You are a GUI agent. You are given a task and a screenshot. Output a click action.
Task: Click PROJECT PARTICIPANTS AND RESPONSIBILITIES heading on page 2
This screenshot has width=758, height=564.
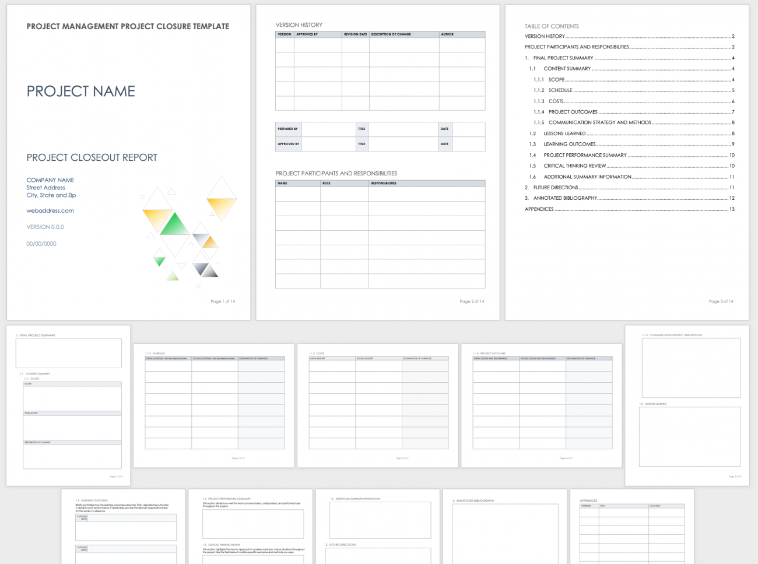click(x=336, y=174)
